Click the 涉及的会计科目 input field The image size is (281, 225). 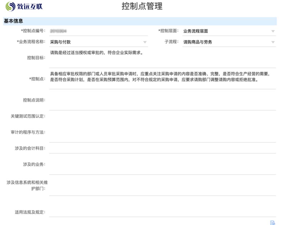(x=163, y=149)
